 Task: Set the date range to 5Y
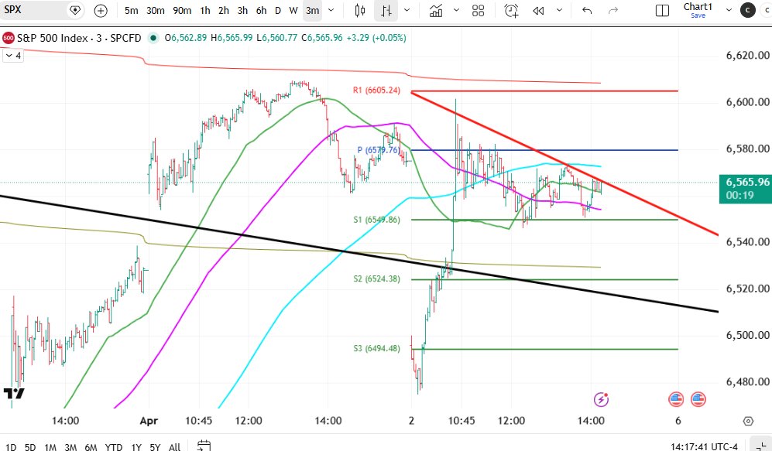[155, 446]
